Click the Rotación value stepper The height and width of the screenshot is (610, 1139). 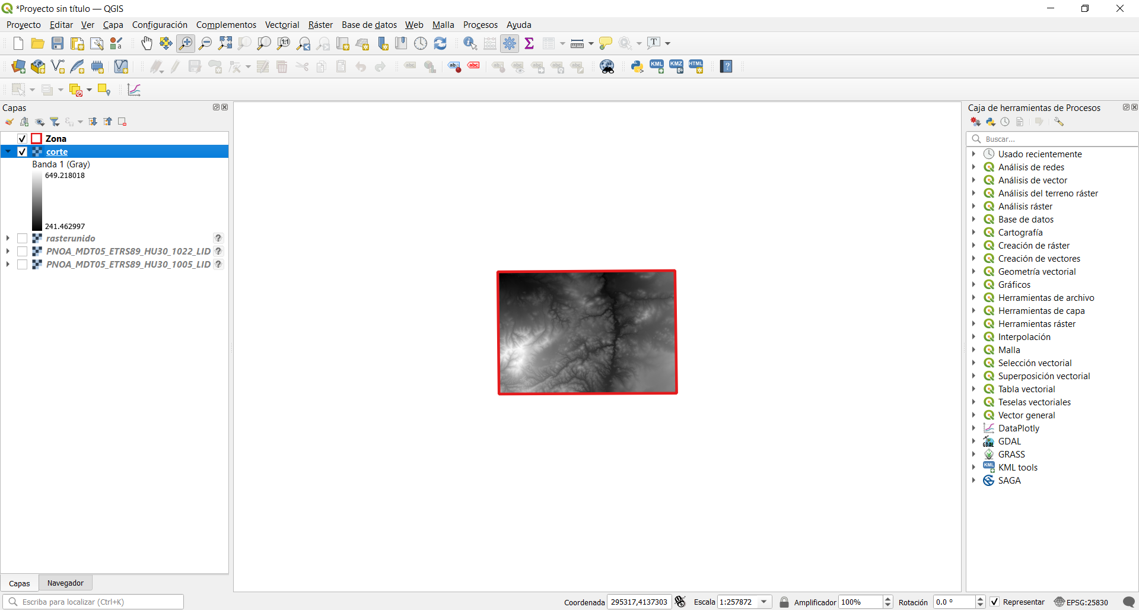click(981, 602)
